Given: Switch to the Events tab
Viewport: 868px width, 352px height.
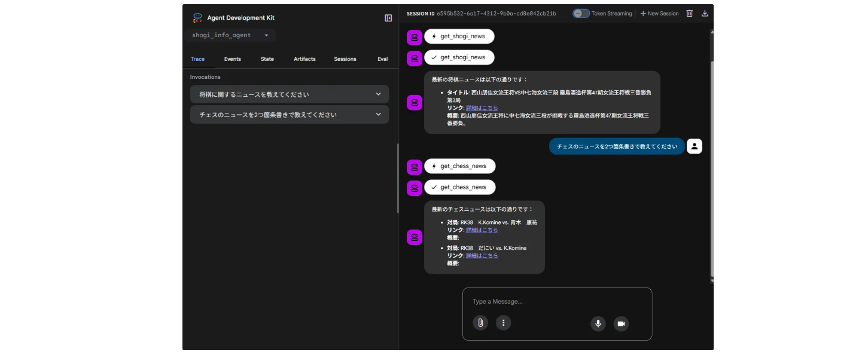Looking at the screenshot, I should 232,59.
